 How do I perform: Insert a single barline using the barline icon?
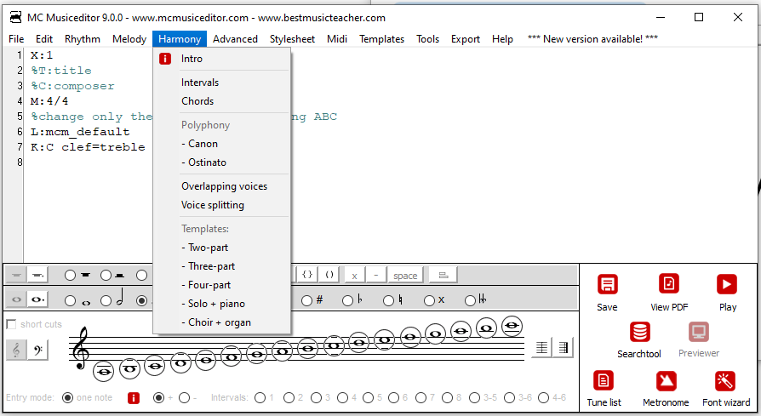pos(541,348)
